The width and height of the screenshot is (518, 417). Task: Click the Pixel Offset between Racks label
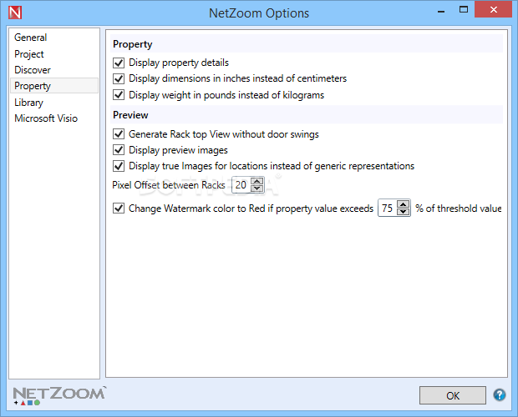click(169, 185)
